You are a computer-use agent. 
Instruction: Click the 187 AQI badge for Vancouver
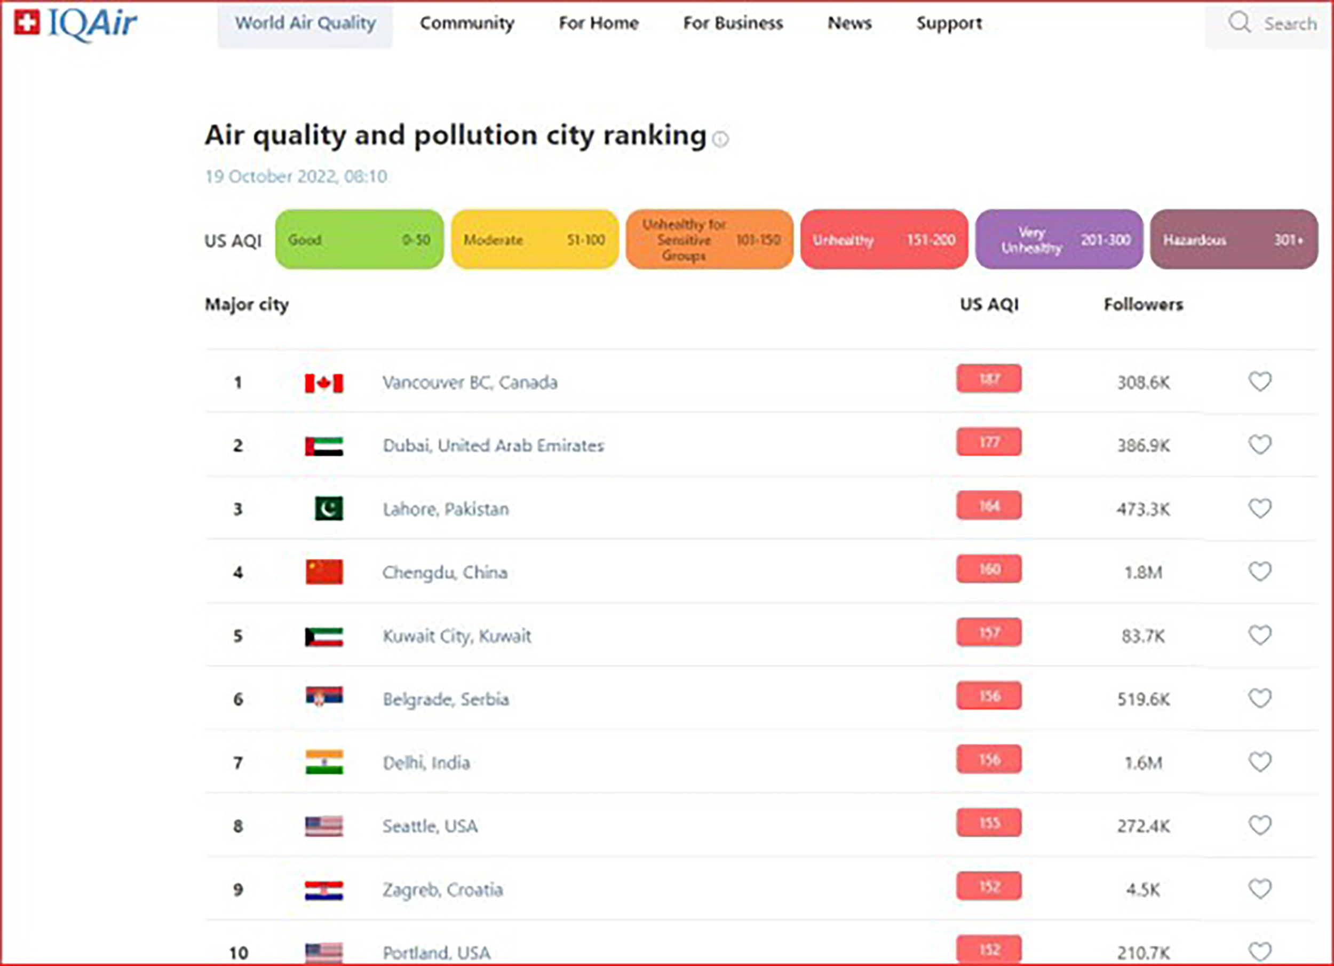pos(989,378)
